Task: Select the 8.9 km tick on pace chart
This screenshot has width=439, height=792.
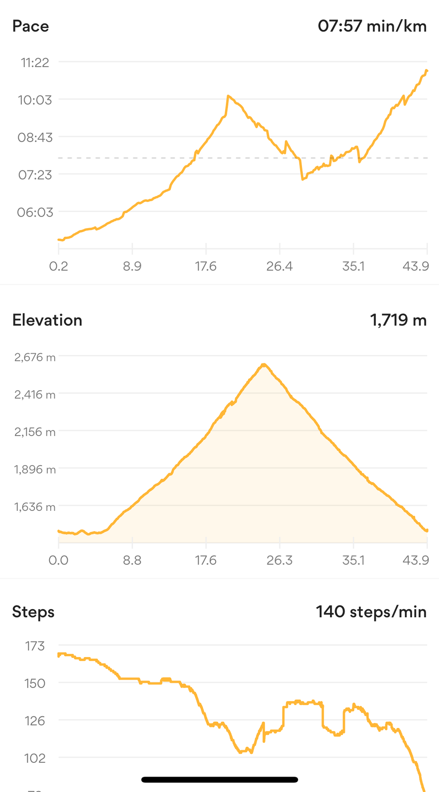Action: pyautogui.click(x=132, y=266)
